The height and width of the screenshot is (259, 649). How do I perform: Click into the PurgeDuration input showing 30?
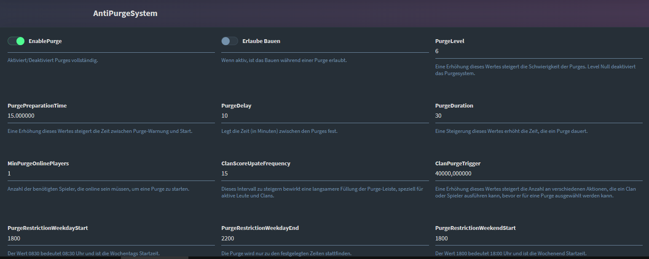(539, 116)
